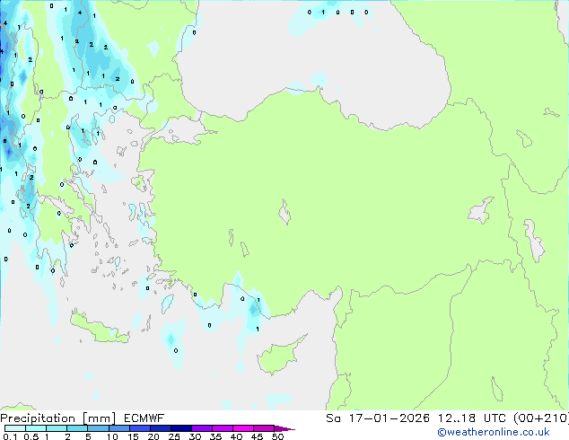The height and width of the screenshot is (440, 569).
Task: Click the 'Sa' weekday label
Action: click(333, 418)
